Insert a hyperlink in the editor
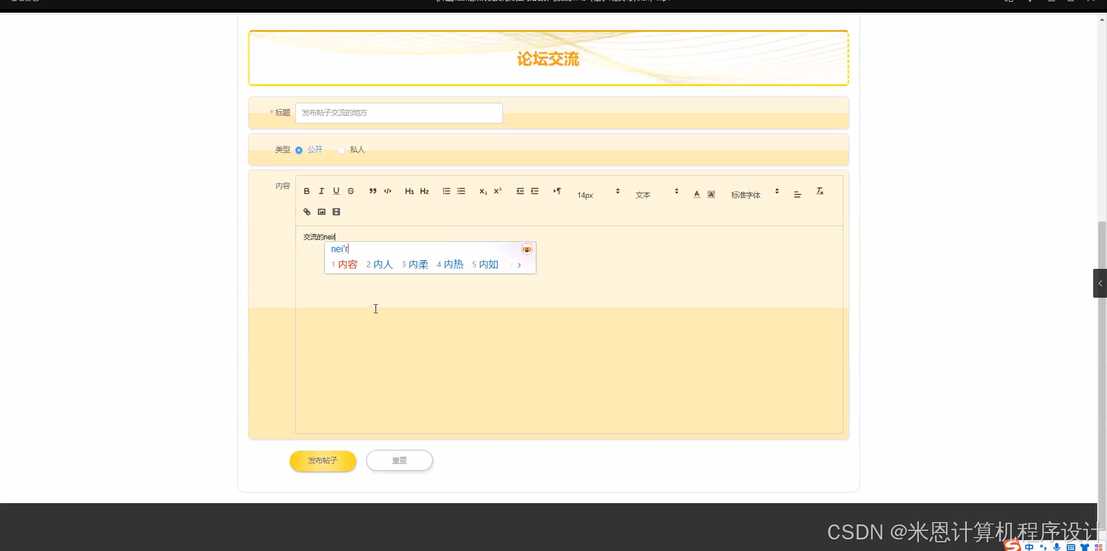Screen dimensions: 1107x551 306,212
